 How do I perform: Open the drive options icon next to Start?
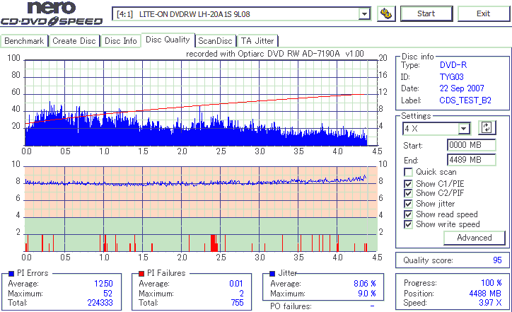pos(386,13)
